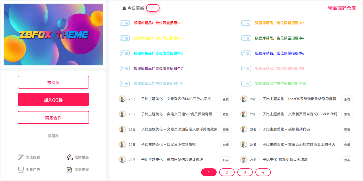This screenshot has height=181, width=363.
Task: Click the 广告 badge before 狐狸库精品广告位限量招租中1
Action: 125,23
